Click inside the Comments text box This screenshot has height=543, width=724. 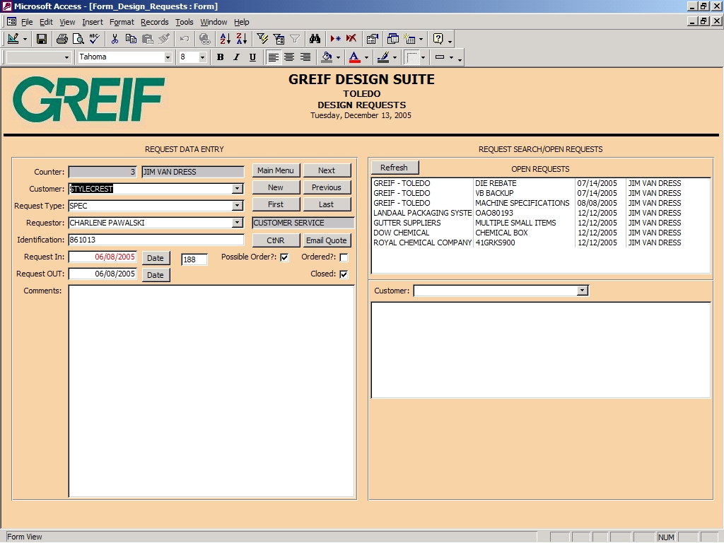coord(211,391)
